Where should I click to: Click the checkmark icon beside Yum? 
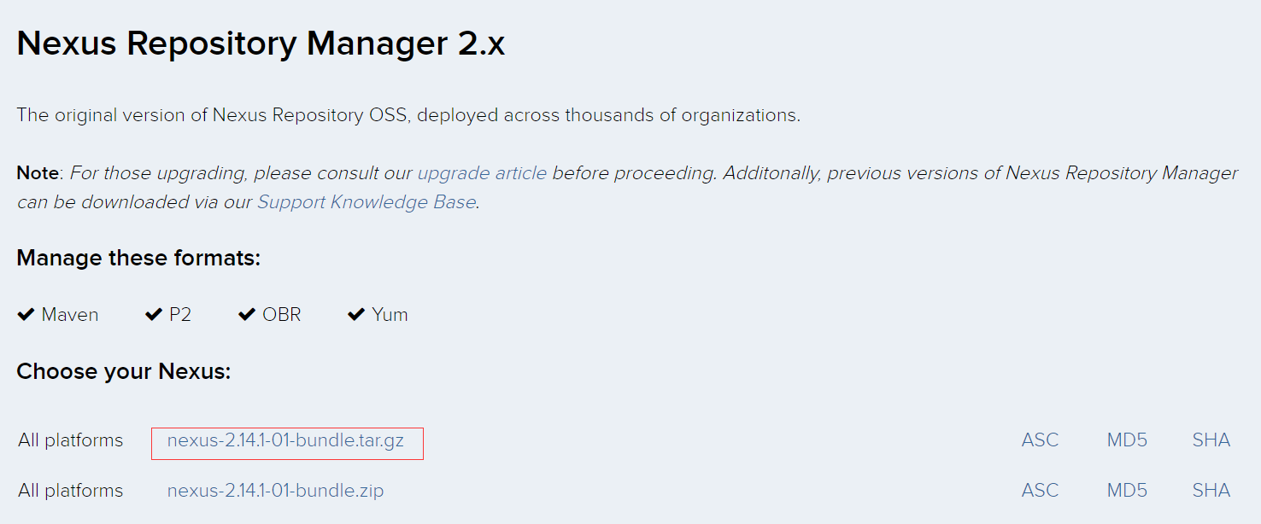coord(356,315)
